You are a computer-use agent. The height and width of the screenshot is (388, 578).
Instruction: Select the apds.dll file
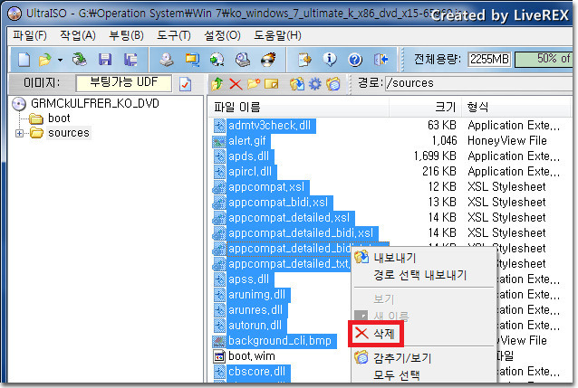[x=249, y=156]
